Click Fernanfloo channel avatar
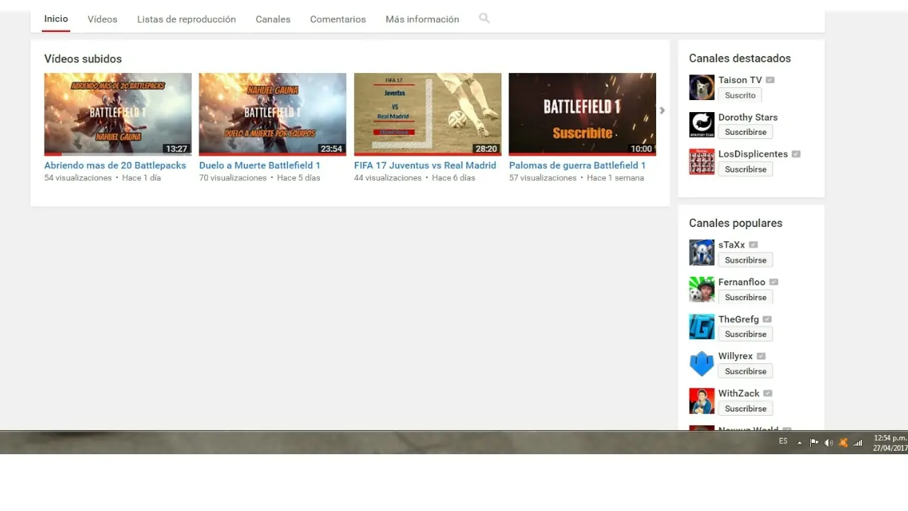Viewport: 908px width, 511px height. pyautogui.click(x=702, y=290)
